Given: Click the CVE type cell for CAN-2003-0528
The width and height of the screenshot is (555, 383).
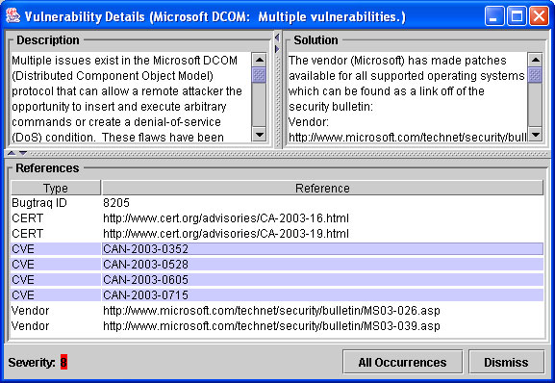Looking at the screenshot, I should click(x=56, y=265).
